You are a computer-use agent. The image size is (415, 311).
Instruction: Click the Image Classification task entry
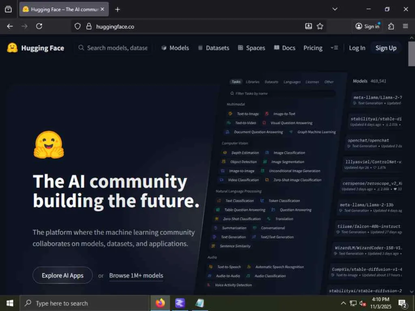point(285,153)
